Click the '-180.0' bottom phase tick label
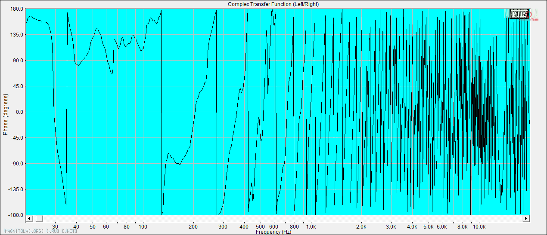Screen dimensions: 547x235 click(x=16, y=215)
